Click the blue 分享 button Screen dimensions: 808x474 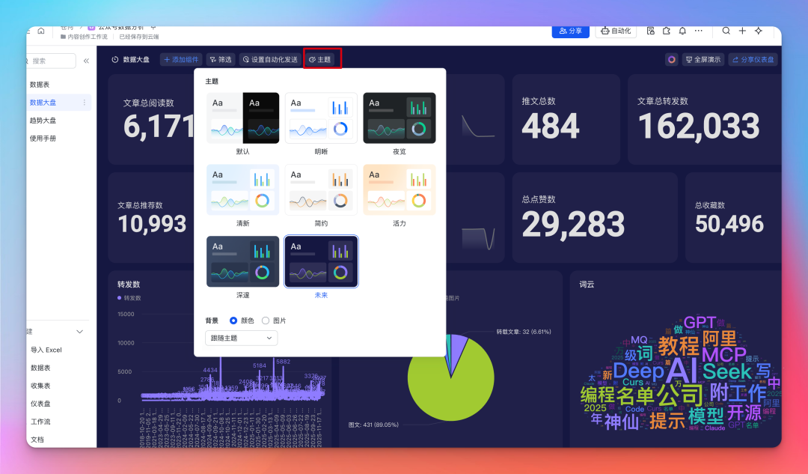(570, 31)
